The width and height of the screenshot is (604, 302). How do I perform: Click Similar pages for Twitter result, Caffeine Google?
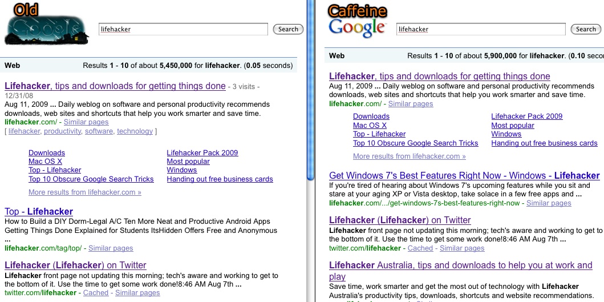tap(462, 248)
